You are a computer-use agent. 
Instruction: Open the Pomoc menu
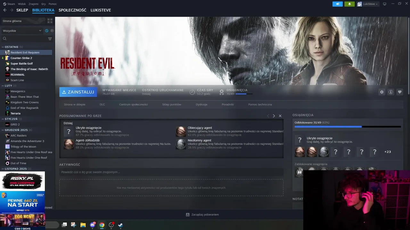click(53, 4)
